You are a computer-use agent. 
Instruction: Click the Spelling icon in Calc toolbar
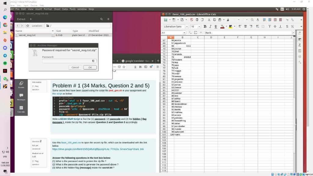258,20
